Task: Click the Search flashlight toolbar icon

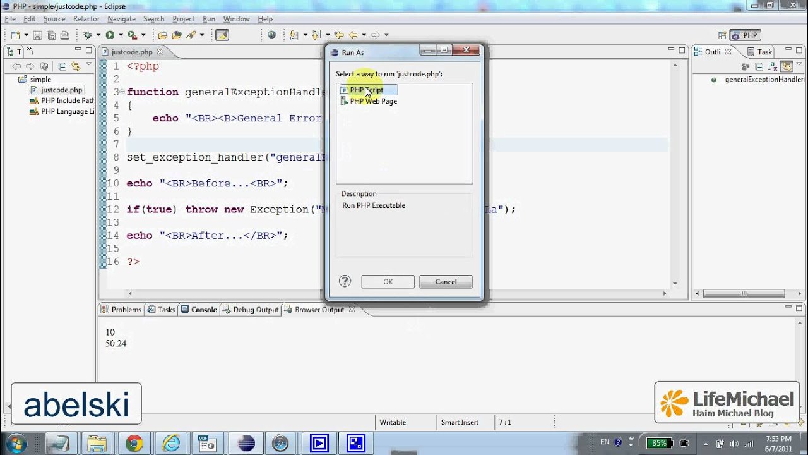Action: [191, 35]
